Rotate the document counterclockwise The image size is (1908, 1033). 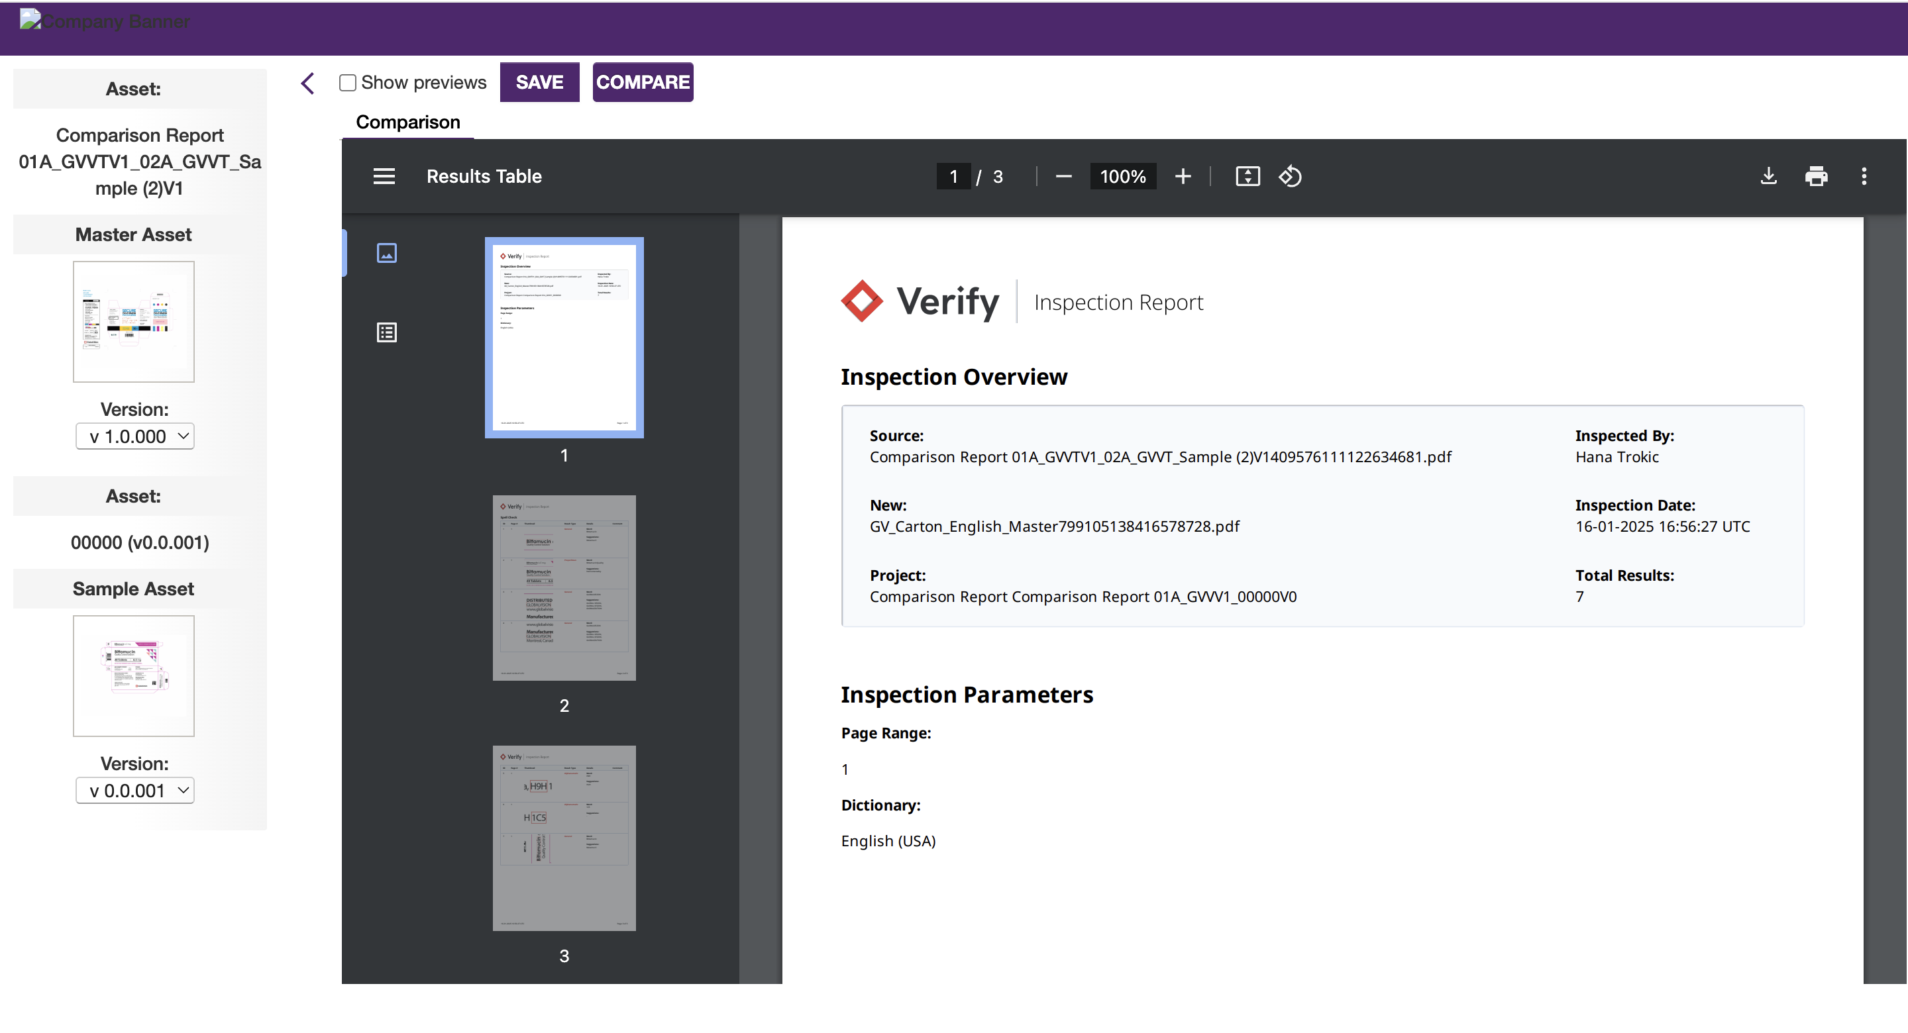[1289, 176]
